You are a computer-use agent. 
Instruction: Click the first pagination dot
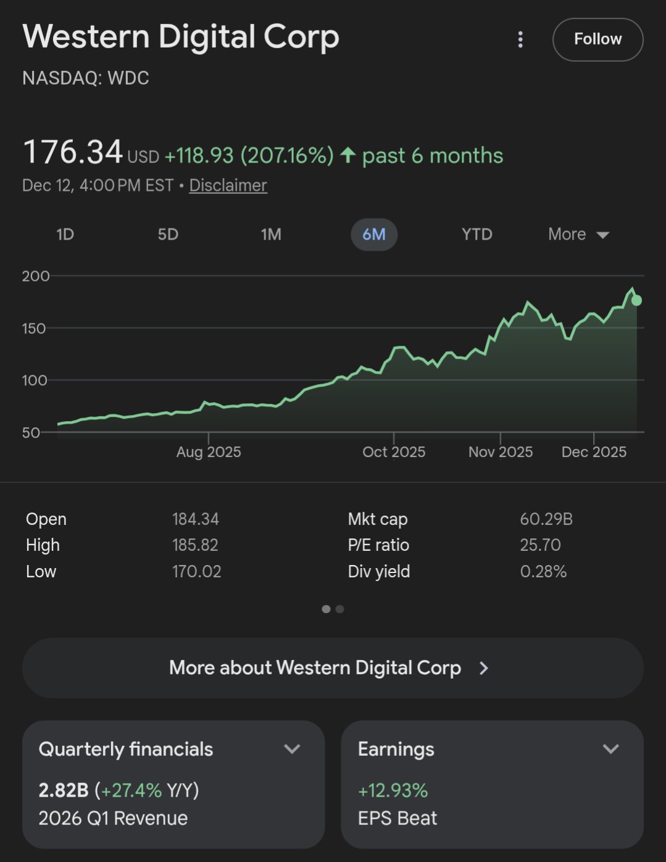(x=326, y=609)
